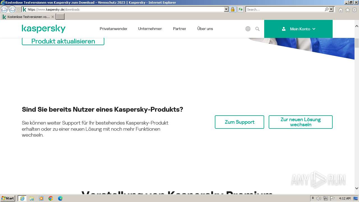
Task: Open the IE Tools gear icon
Action: (x=355, y=10)
